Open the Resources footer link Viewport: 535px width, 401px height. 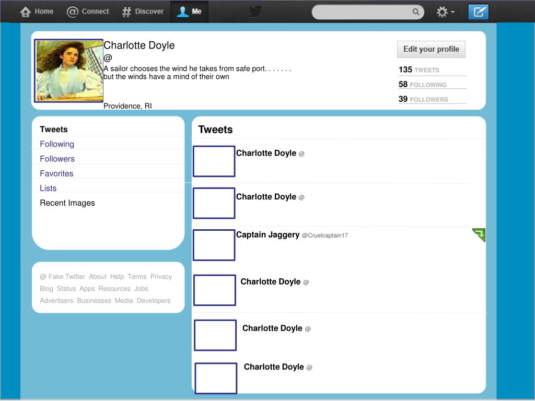(x=114, y=288)
